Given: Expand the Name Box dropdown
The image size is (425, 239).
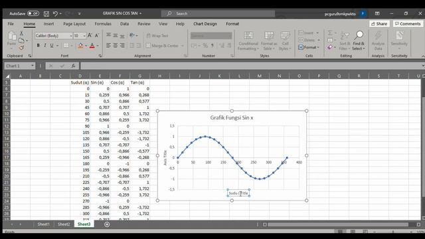Looking at the screenshot, I should click(x=33, y=66).
